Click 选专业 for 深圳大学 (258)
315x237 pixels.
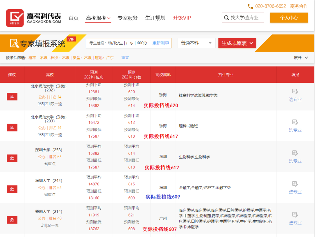pyautogui.click(x=295, y=161)
